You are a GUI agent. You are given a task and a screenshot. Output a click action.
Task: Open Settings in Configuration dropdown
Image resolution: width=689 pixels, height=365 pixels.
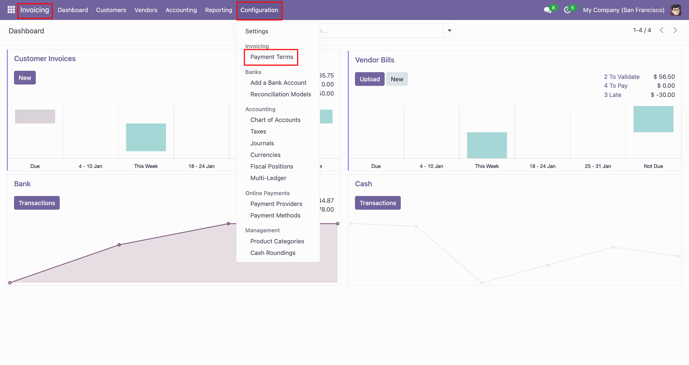click(x=257, y=31)
